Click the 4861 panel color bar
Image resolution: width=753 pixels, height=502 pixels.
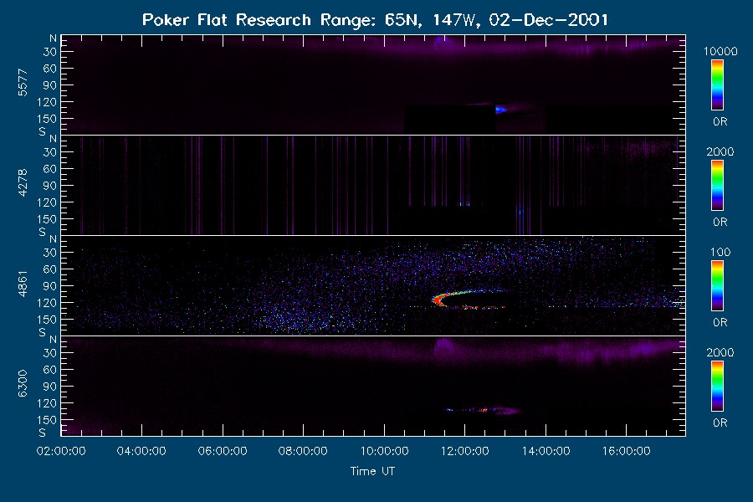click(x=718, y=286)
